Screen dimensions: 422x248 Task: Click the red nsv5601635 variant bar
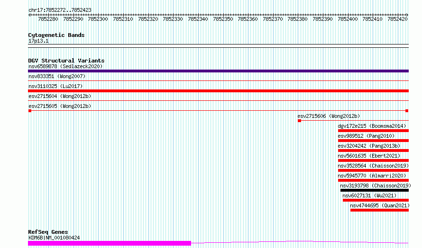point(373,160)
